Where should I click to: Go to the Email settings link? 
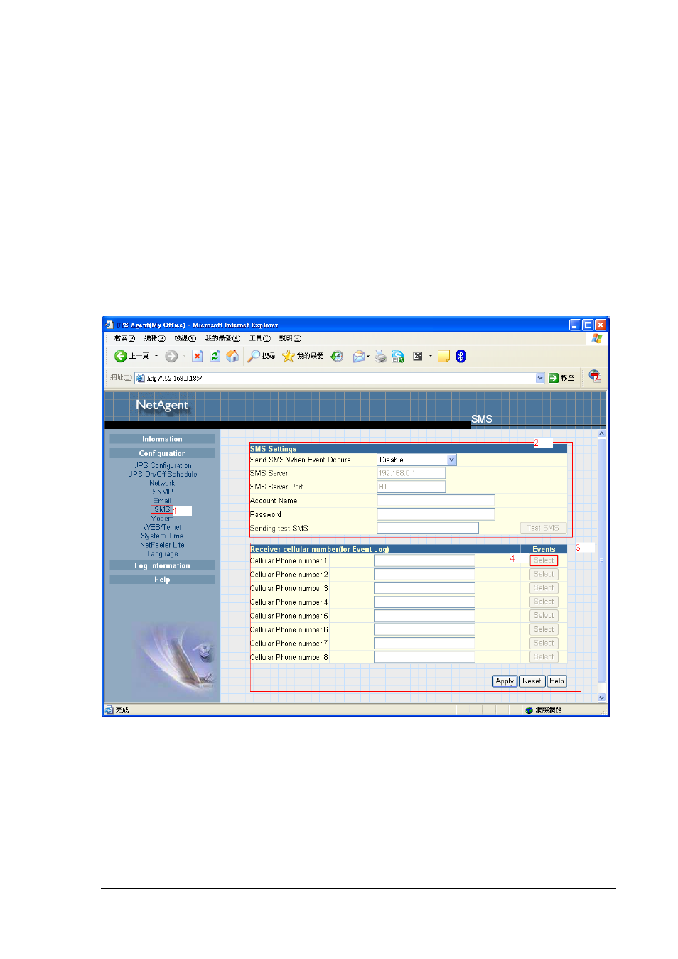click(x=162, y=501)
